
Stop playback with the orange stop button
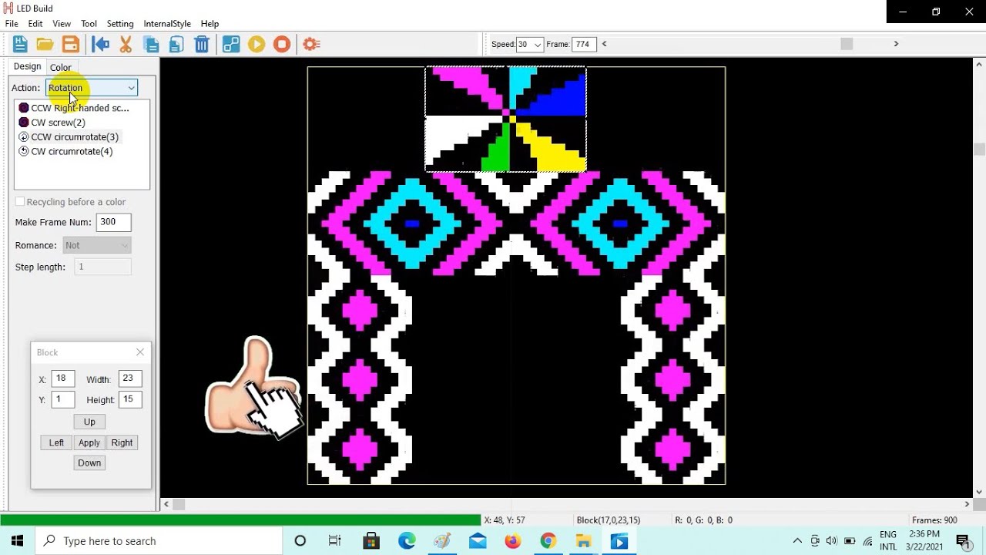[282, 44]
